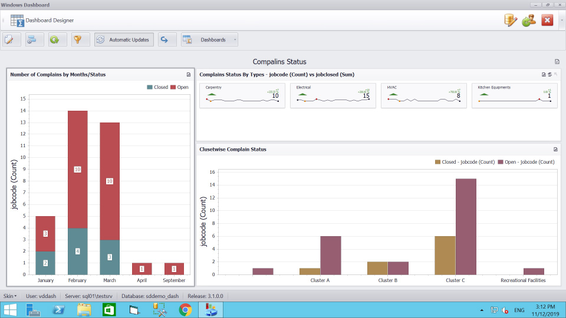This screenshot has width=566, height=318.
Task: Open the Skin dropdown in status bar
Action: (x=10, y=296)
